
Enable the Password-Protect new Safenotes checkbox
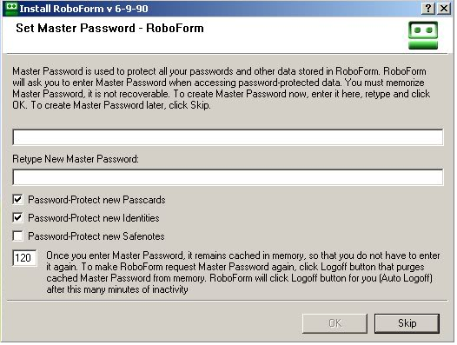[x=17, y=236]
